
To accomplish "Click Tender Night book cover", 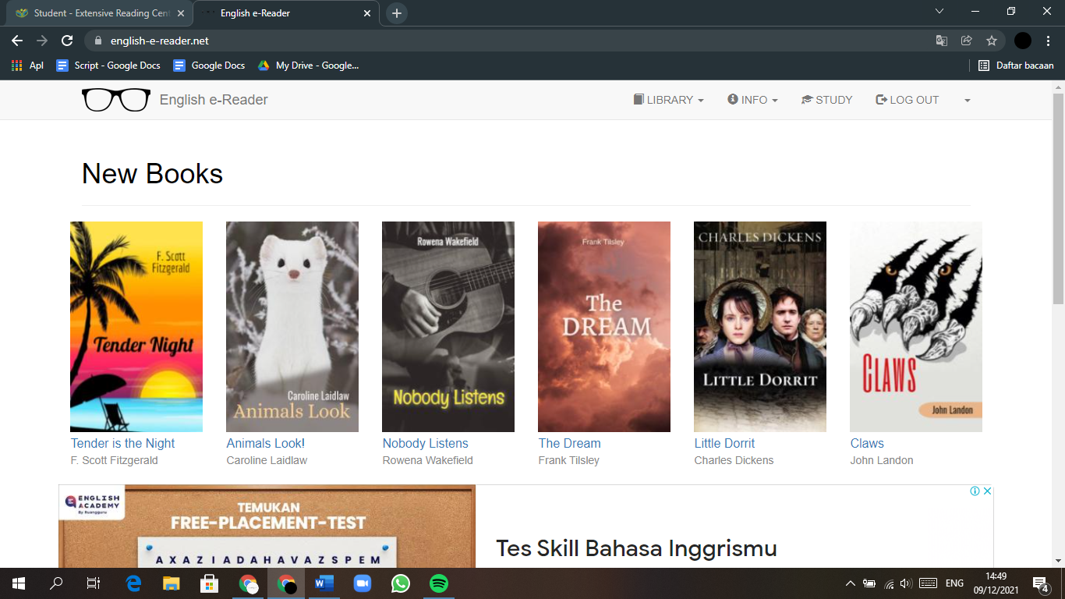I will 136,327.
